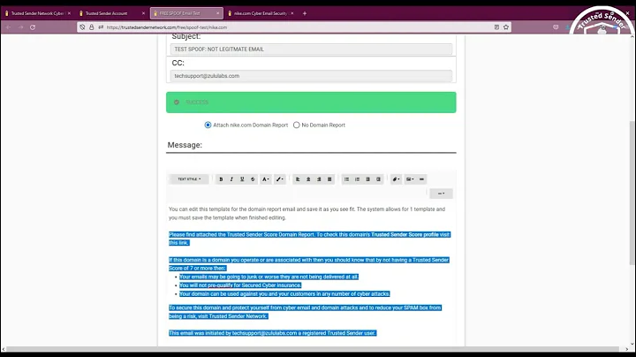Screen dimensions: 636x357
Task: Go back to previous page
Action: tap(8, 27)
